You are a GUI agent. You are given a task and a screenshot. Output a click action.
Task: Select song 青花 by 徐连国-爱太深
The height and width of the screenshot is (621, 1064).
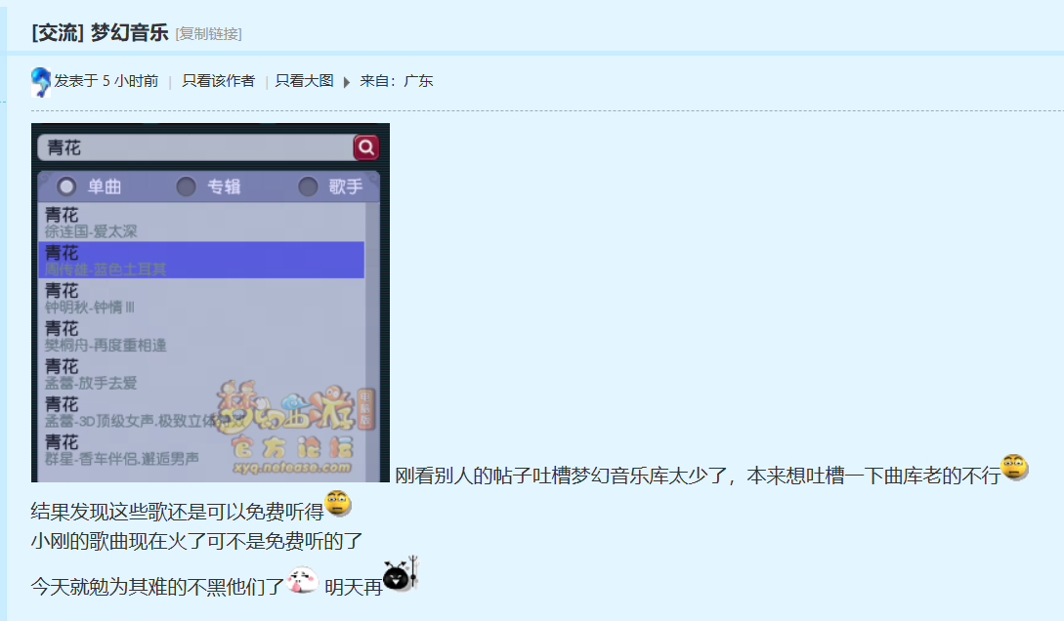click(x=201, y=223)
